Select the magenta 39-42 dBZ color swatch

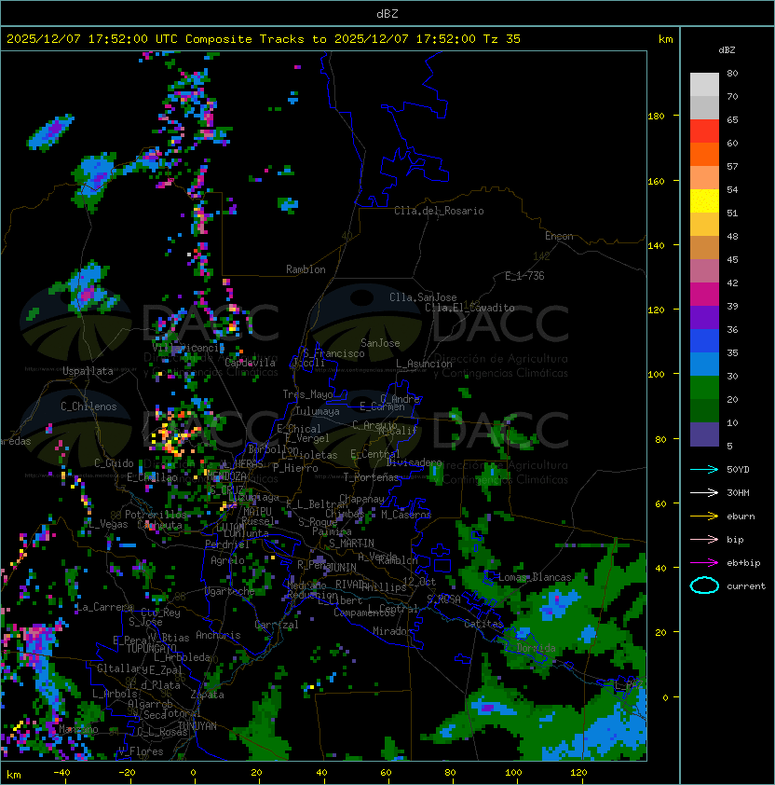(x=704, y=295)
